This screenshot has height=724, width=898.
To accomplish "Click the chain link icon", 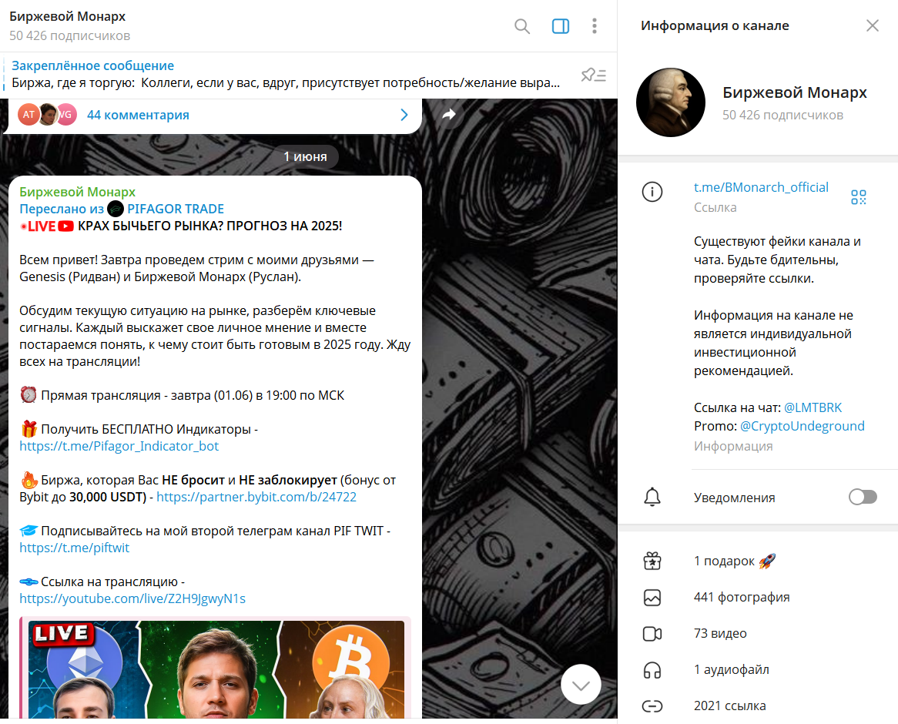I will pyautogui.click(x=652, y=706).
